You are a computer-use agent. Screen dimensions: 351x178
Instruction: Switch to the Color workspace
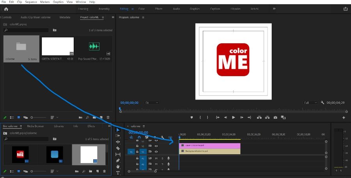click(x=142, y=9)
